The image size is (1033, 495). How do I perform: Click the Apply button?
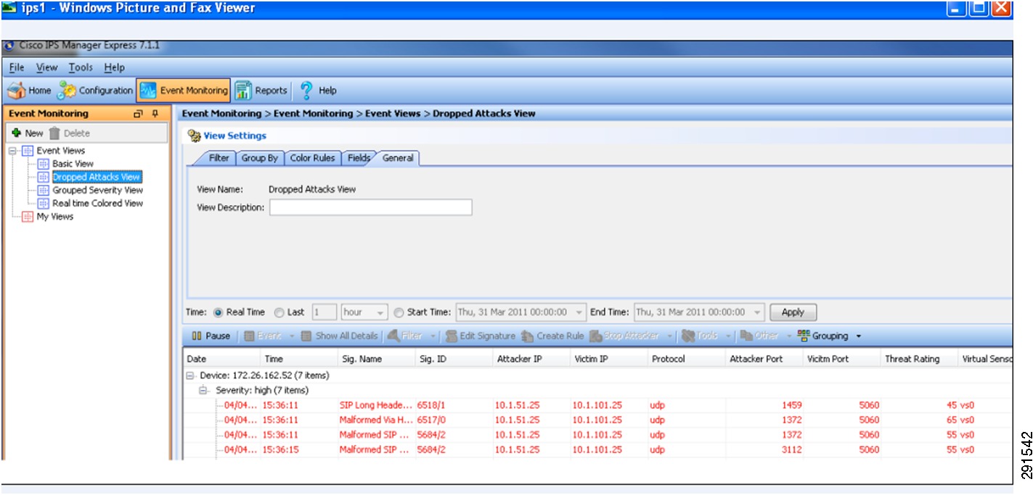(x=793, y=312)
